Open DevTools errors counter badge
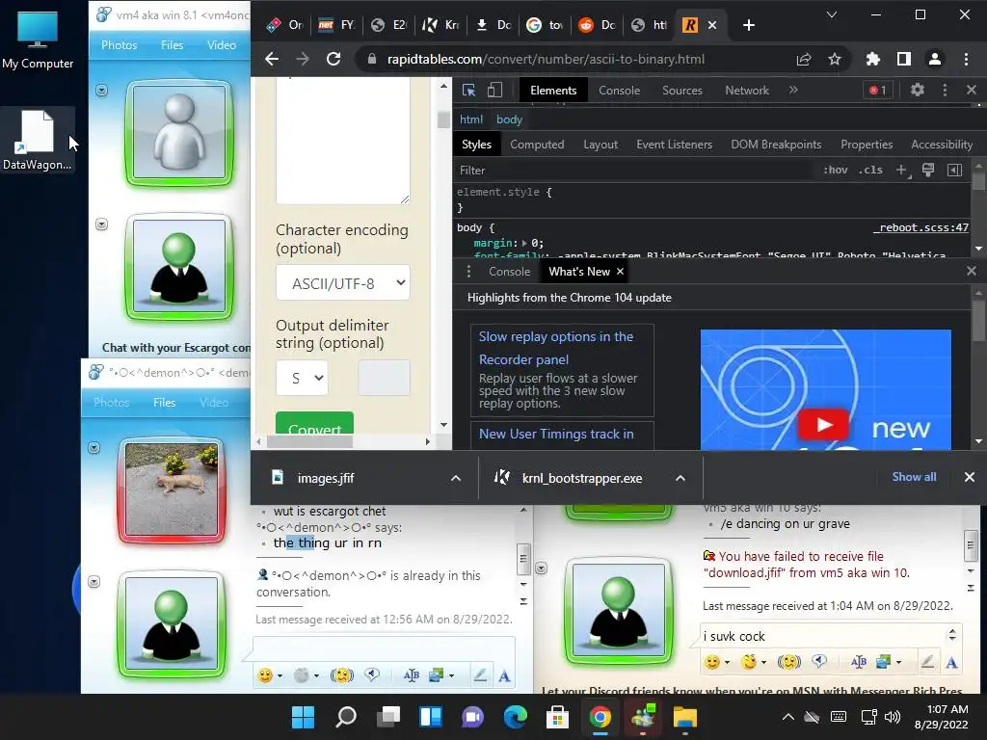 point(877,90)
